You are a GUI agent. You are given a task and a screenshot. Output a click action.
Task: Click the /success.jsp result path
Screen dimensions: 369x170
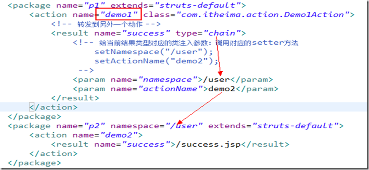(208, 144)
